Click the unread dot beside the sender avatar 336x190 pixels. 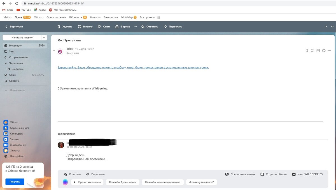tap(54, 51)
